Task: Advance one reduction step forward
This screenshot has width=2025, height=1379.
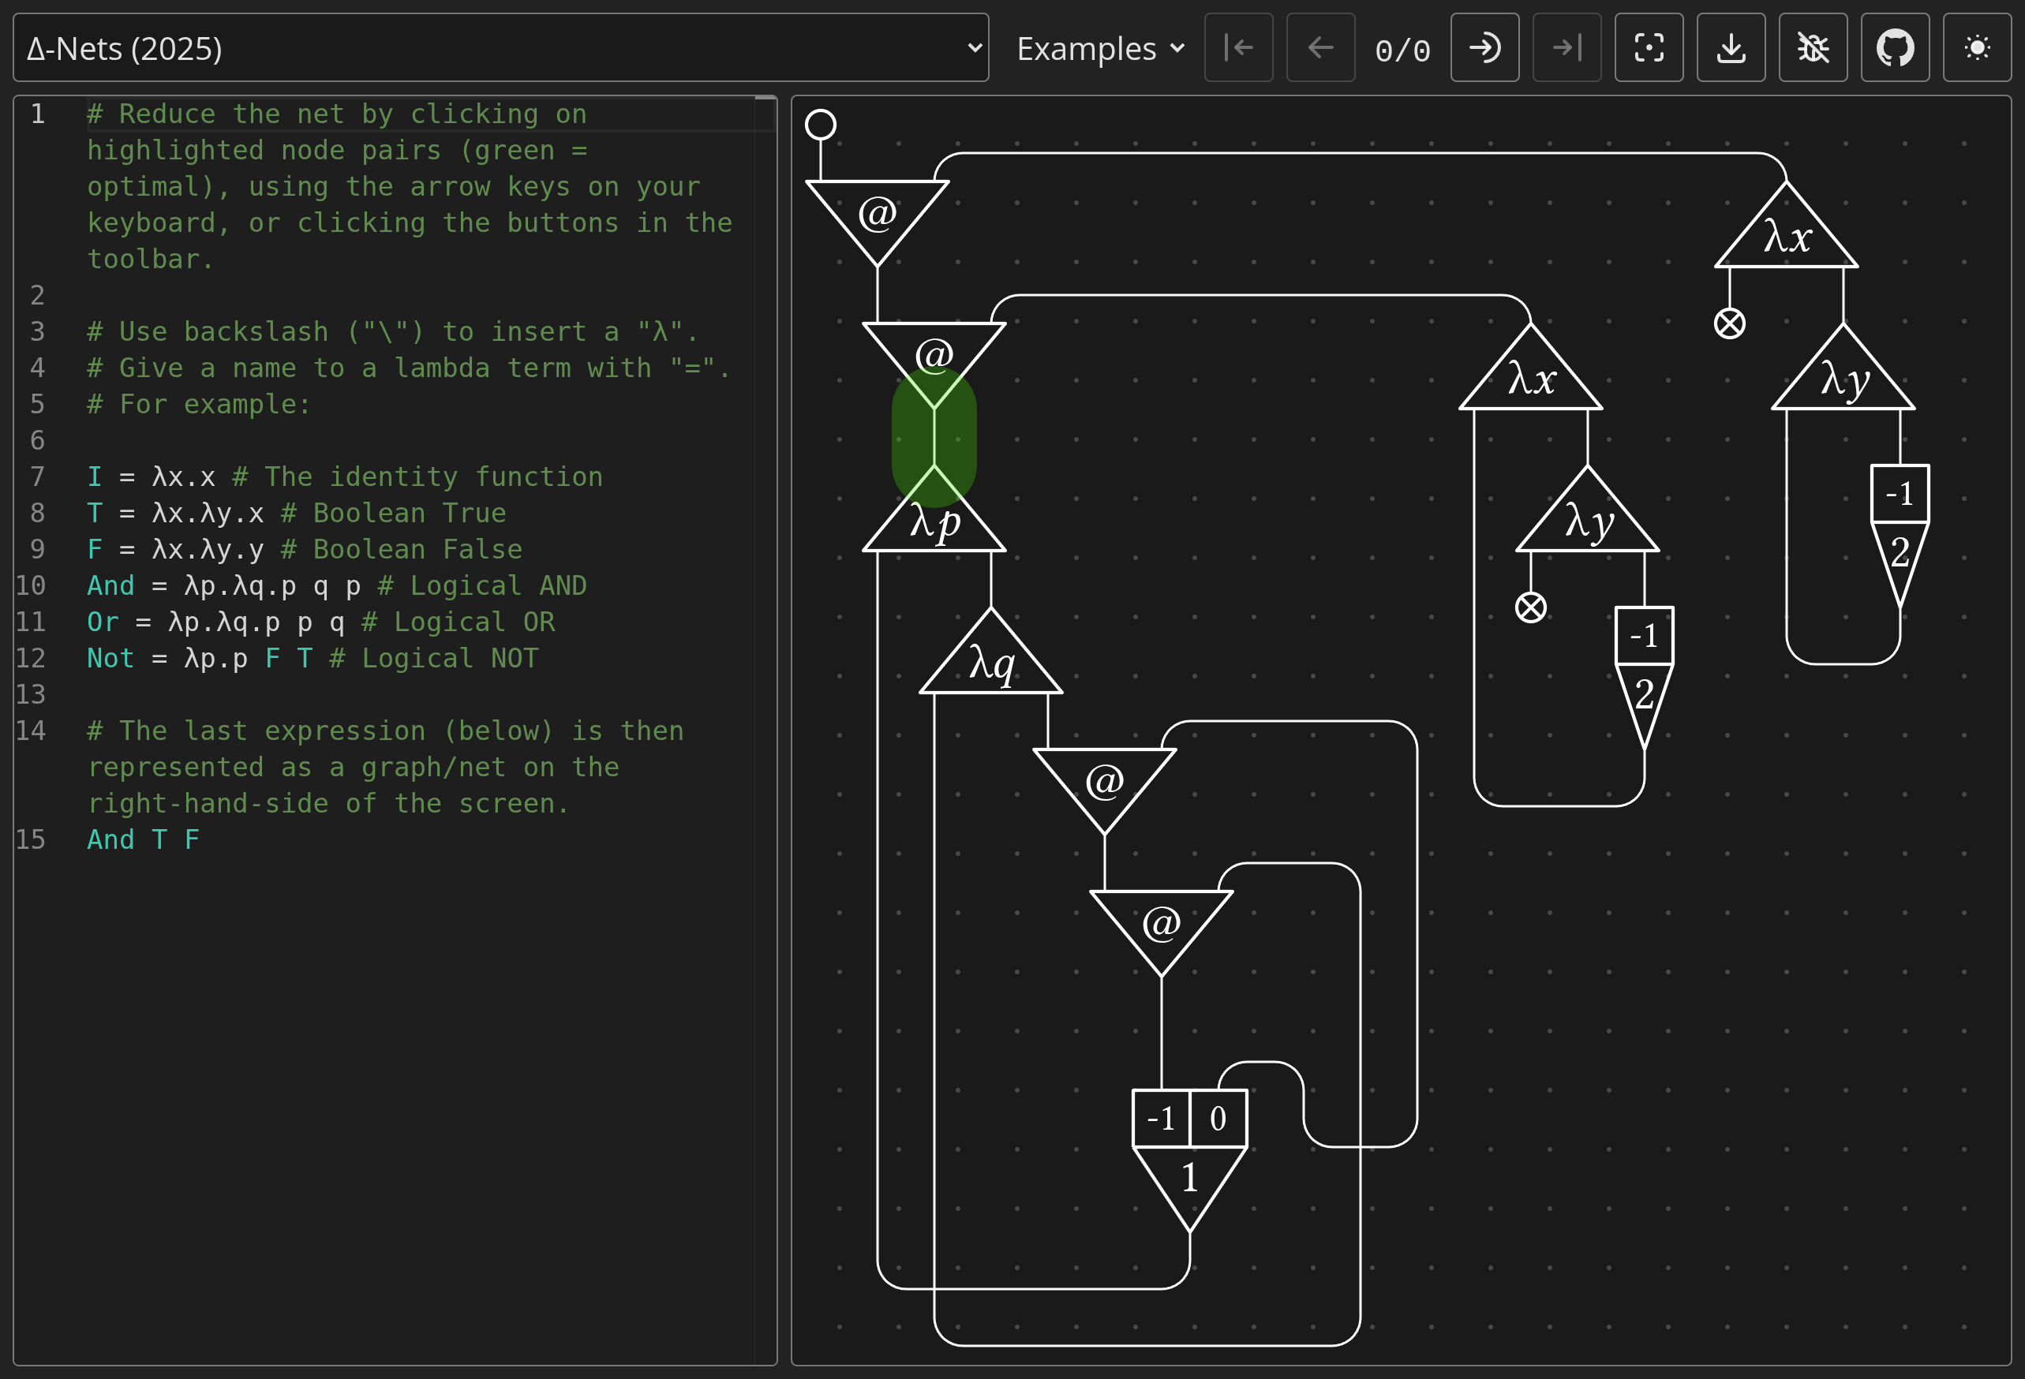Action: click(1484, 48)
